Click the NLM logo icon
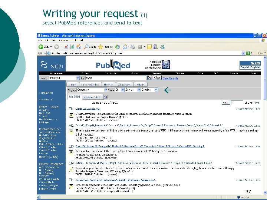Screen dimensions: 267x200 (x=166, y=64)
